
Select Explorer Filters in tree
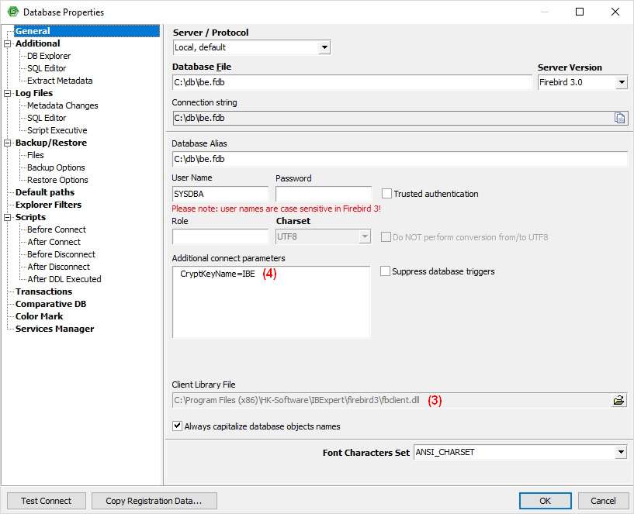49,205
